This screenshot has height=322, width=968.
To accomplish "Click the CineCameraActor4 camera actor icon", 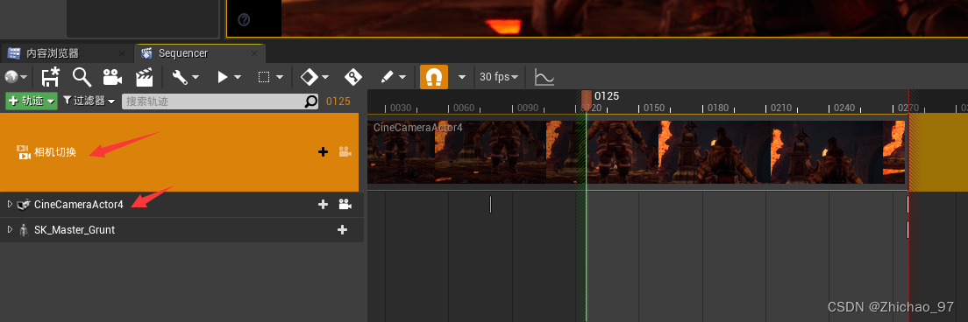I will tap(24, 205).
